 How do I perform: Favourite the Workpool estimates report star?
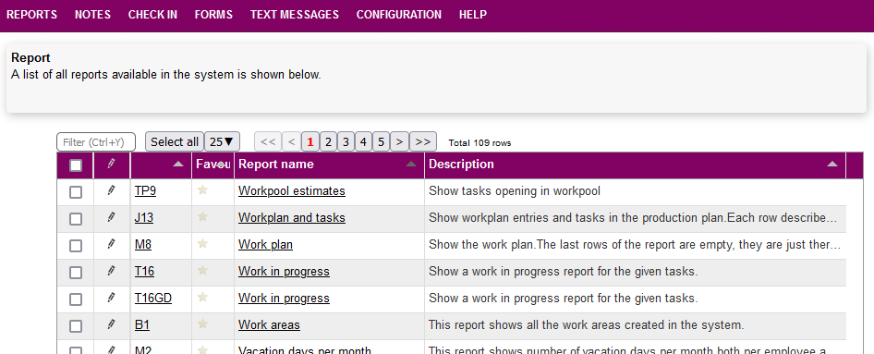[203, 190]
